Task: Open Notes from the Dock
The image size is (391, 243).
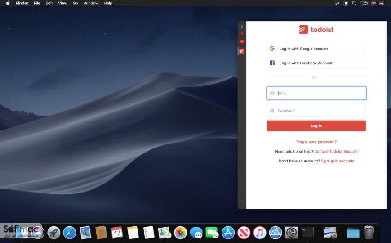Action: coord(133,233)
